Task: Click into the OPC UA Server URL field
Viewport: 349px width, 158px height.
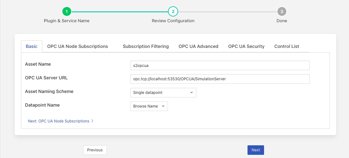Action: click(x=220, y=79)
